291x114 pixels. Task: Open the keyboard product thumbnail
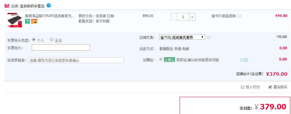[x=15, y=20]
